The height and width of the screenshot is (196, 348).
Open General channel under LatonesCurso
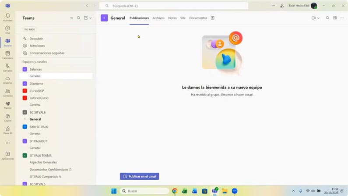(x=35, y=105)
